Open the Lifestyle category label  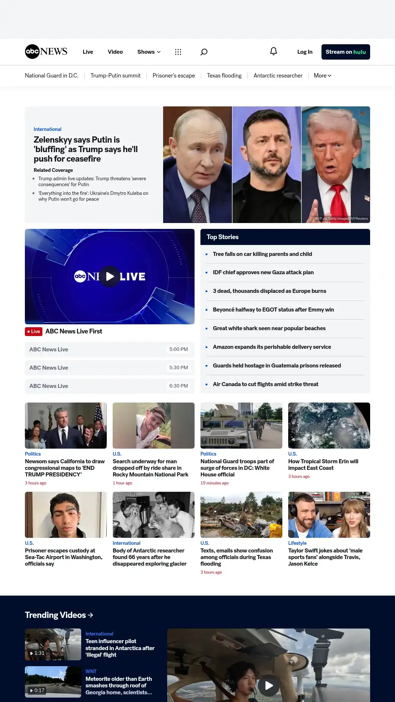click(x=297, y=543)
